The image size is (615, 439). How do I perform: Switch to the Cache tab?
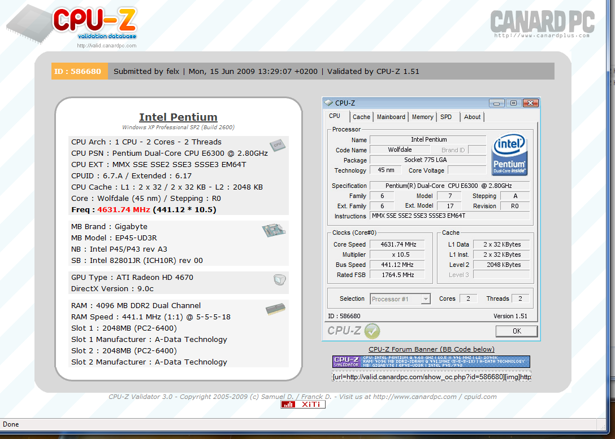pyautogui.click(x=361, y=117)
